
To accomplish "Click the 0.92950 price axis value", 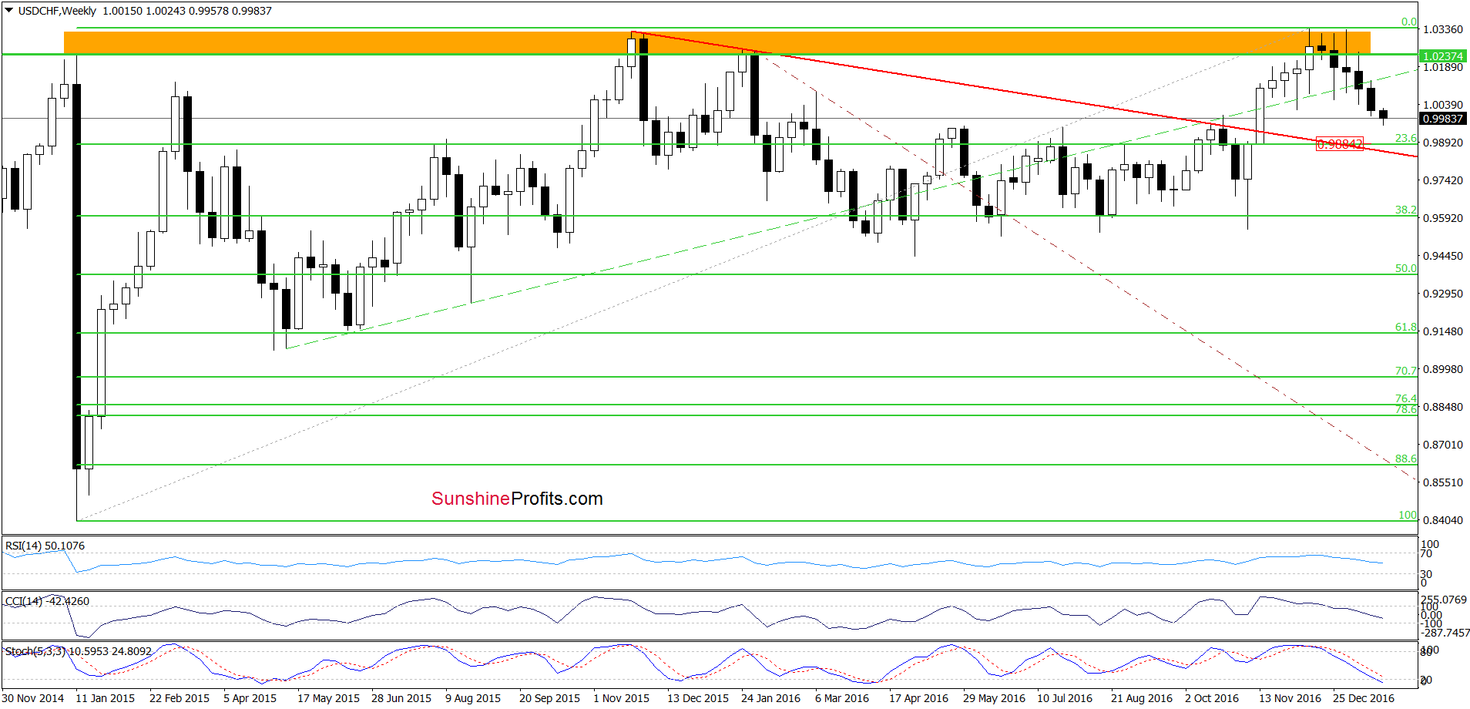I will click(1443, 294).
